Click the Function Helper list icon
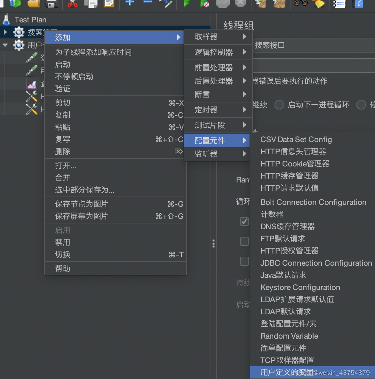Screen dimensions: 375x379 click(x=339, y=4)
